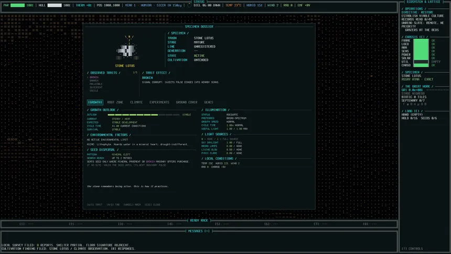
Task: Click the chassis CARGO green bar segment
Action: tap(421, 66)
